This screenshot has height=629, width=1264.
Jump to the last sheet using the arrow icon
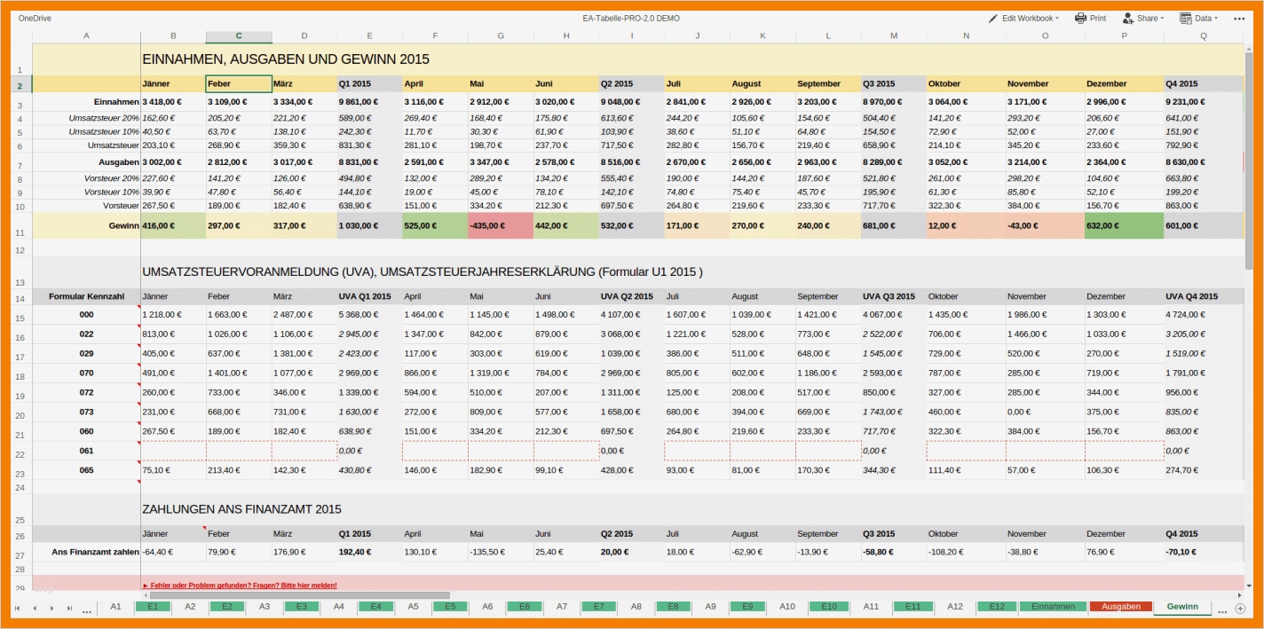[x=71, y=607]
